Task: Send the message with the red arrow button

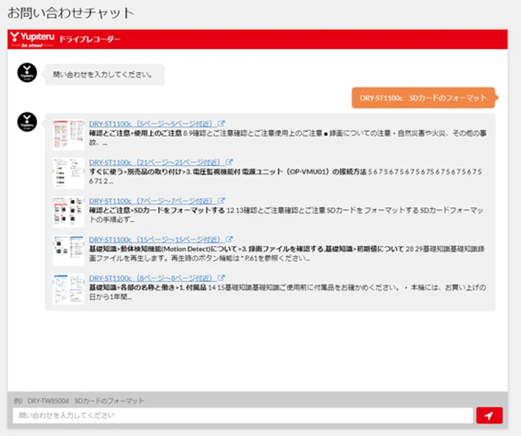Action: click(x=489, y=416)
